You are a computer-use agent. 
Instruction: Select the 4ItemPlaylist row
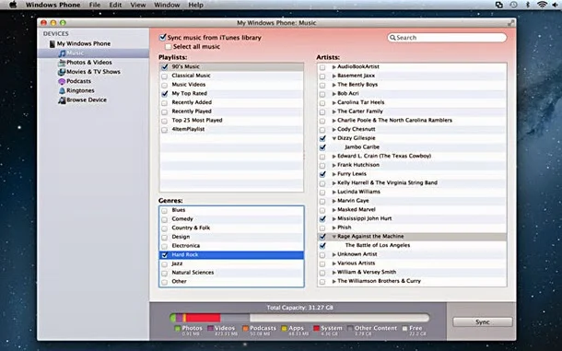click(231, 129)
